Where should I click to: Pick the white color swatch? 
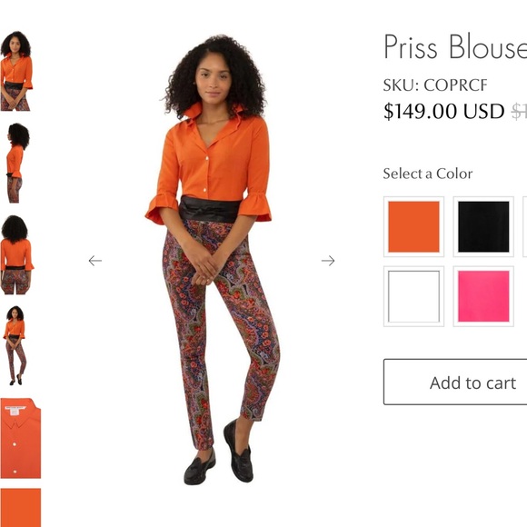click(x=413, y=296)
